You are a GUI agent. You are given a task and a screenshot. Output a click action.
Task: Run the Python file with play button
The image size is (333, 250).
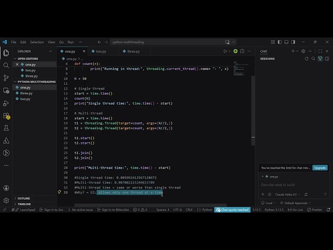[225, 51]
